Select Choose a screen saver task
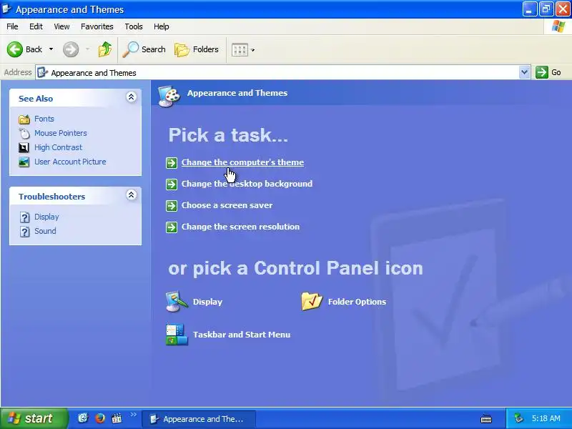Image resolution: width=572 pixels, height=429 pixels. click(x=227, y=205)
